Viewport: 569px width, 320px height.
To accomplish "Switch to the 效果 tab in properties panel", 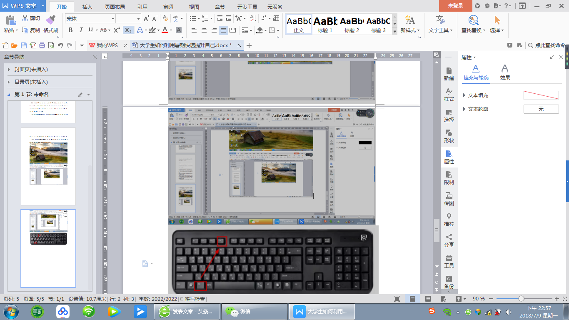I will (505, 72).
